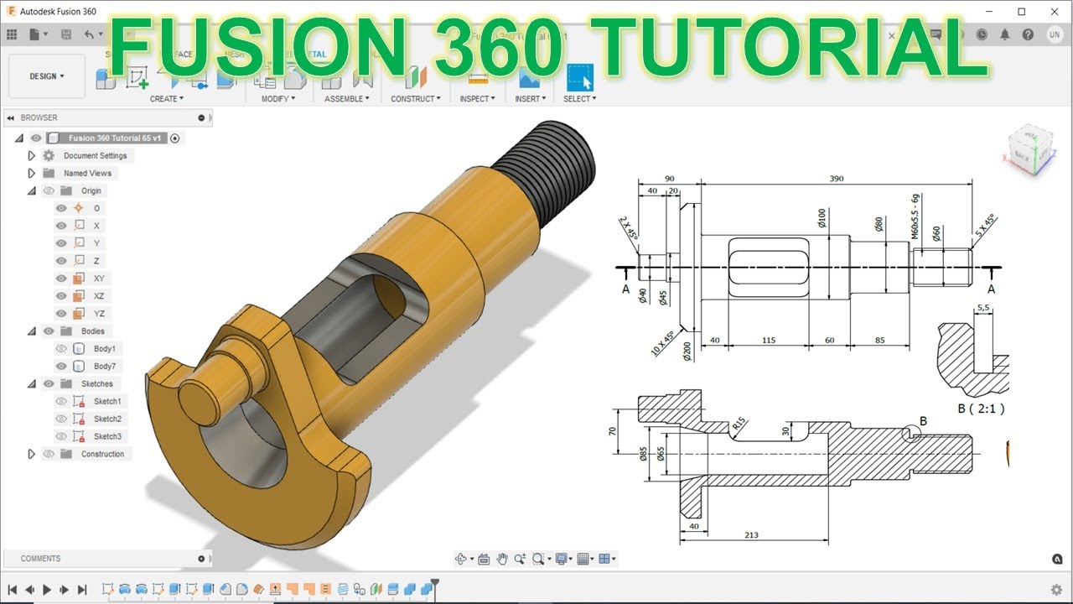Image resolution: width=1073 pixels, height=604 pixels.
Task: Collapse the Bodies folder
Action: [x=32, y=331]
